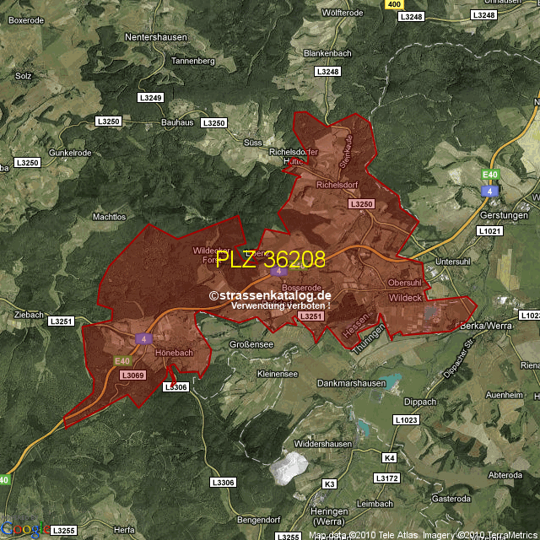Click the L3172 road shield
The image size is (540, 540).
coord(387,478)
